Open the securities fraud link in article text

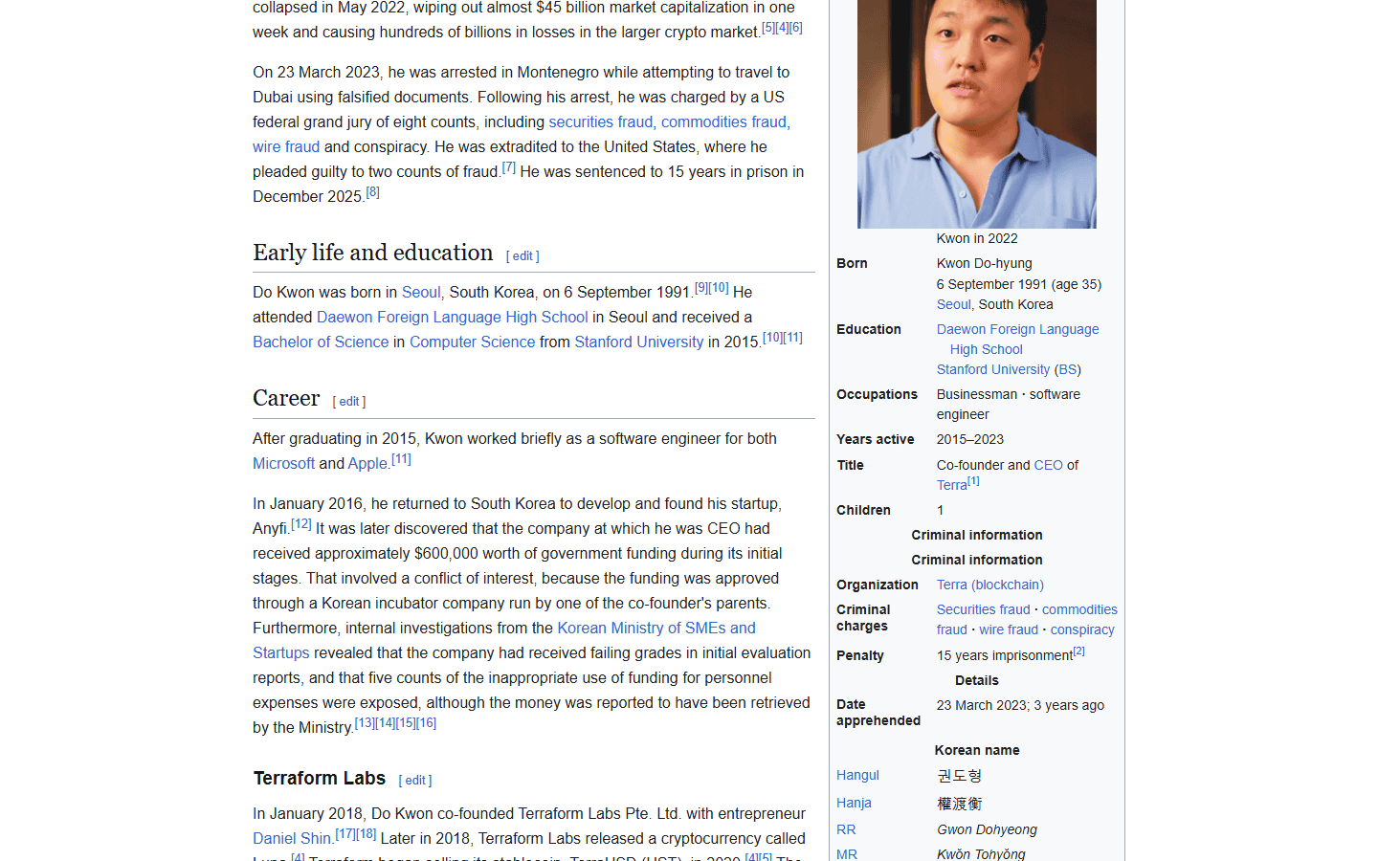tap(600, 121)
